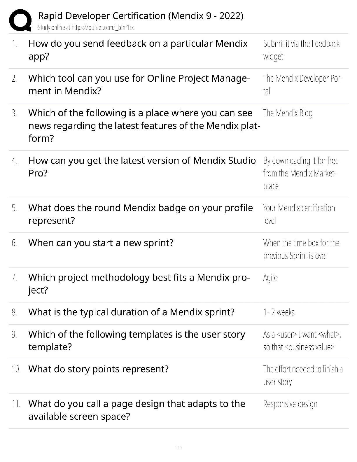The height and width of the screenshot is (462, 357).
Task: Select the round Mendix badge question
Action: point(141,214)
